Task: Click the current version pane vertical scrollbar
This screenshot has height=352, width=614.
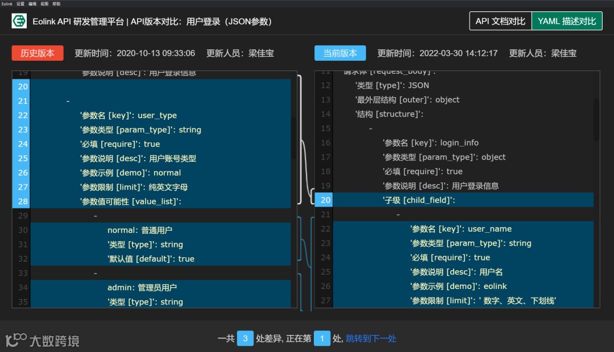Action: click(596, 120)
